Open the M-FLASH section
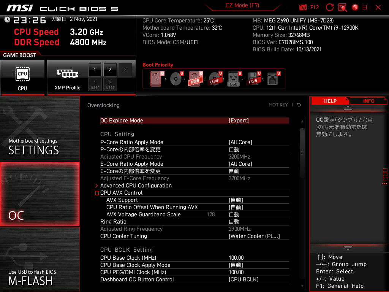This screenshot has height=292, width=389. (x=40, y=259)
